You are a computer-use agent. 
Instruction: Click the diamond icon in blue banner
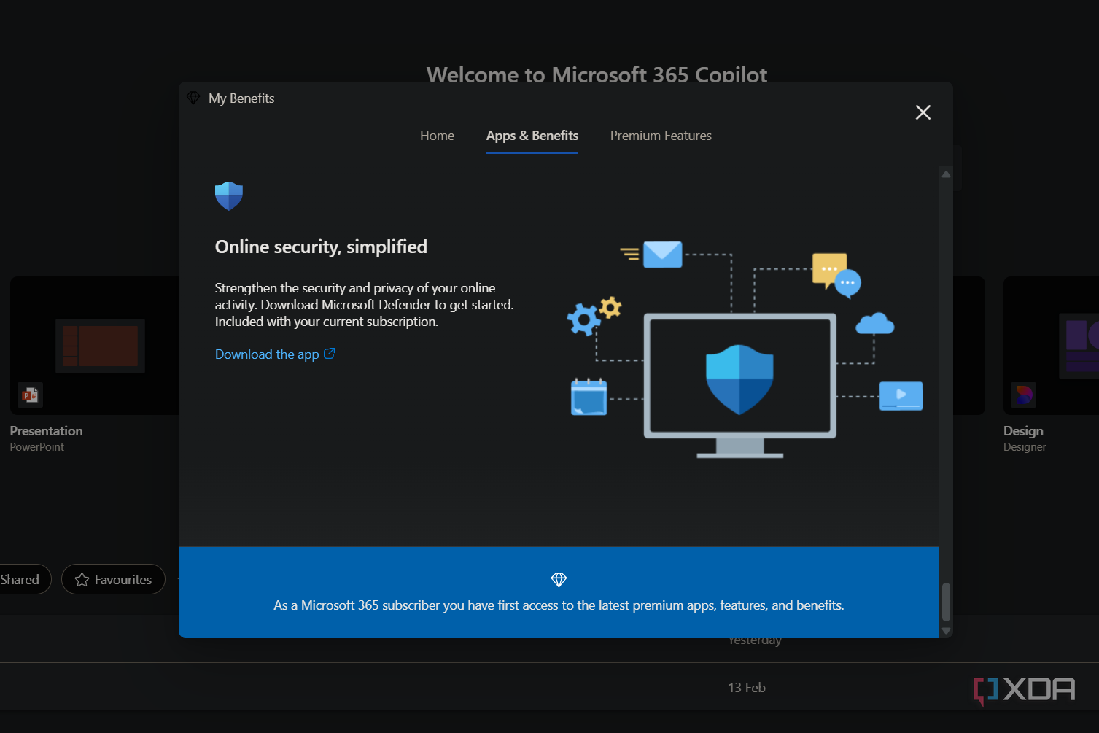click(559, 579)
